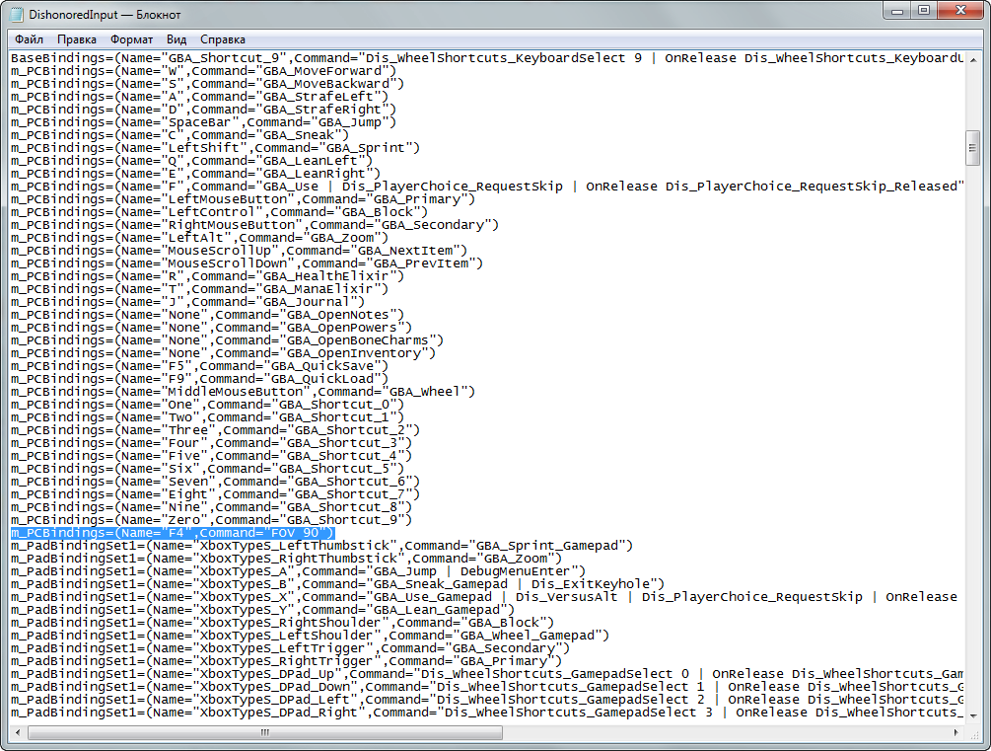Click the horizontal scrollbar right arrow

pyautogui.click(x=956, y=732)
